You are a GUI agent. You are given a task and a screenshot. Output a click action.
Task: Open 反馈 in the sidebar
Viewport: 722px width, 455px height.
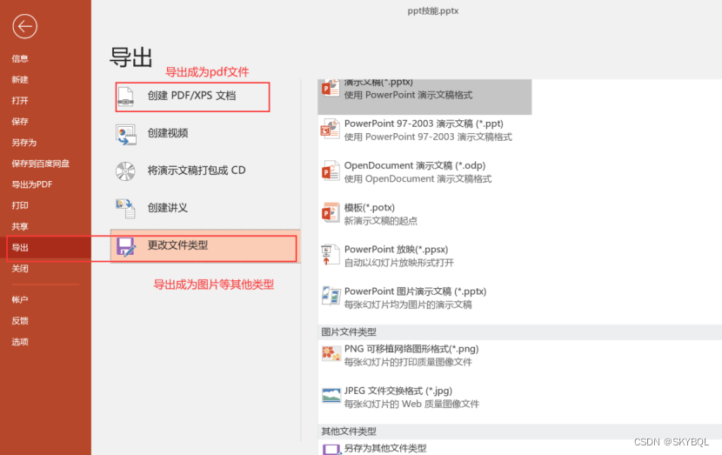point(20,320)
